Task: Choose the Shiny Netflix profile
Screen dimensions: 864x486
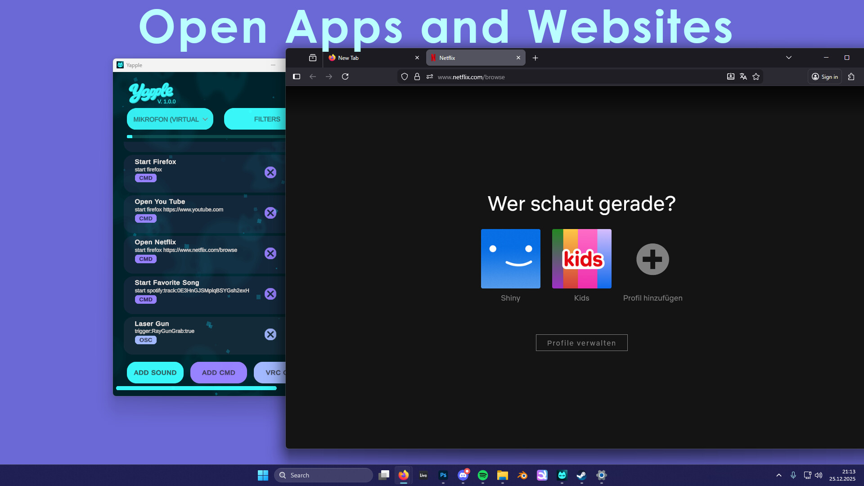Action: (x=510, y=259)
